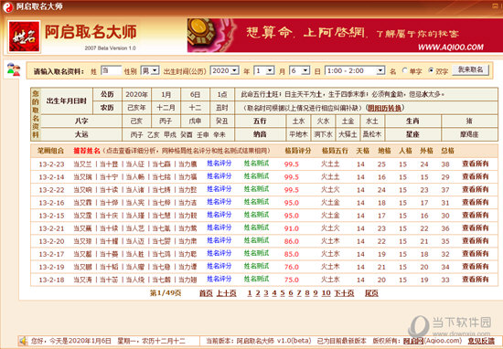This screenshot has height=349, width=503.
Task: Click 查看所有 in row 13-2-18
Action: point(475,280)
